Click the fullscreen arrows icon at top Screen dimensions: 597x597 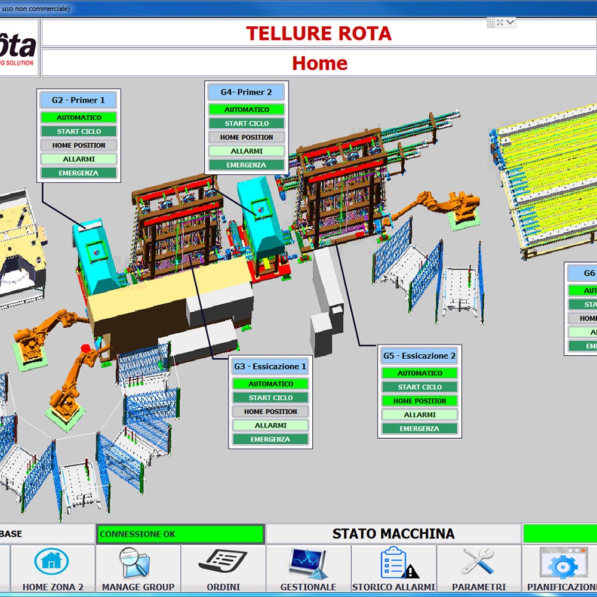(500, 23)
